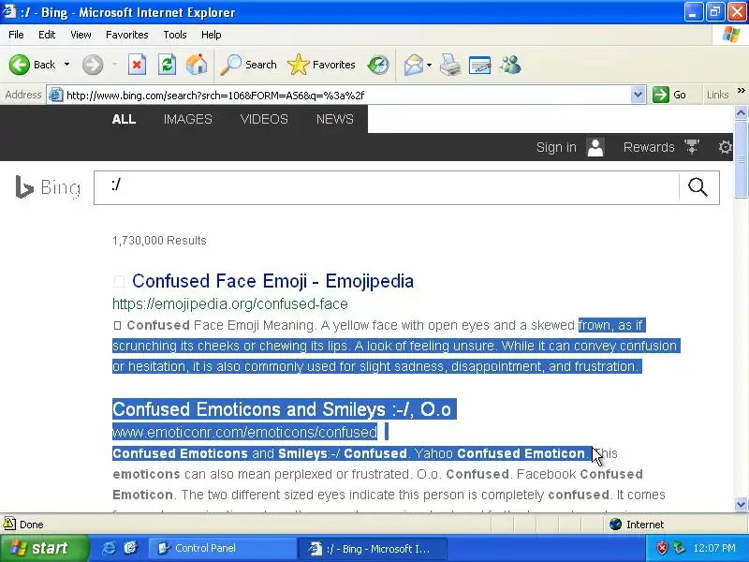
Task: Open Confused Emoticons and Smileys result
Action: [x=282, y=409]
